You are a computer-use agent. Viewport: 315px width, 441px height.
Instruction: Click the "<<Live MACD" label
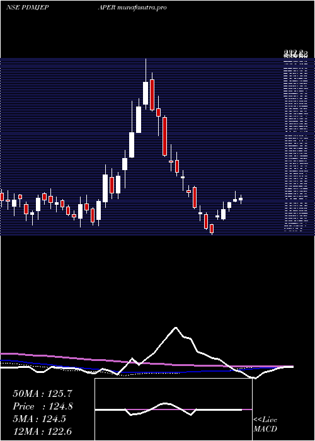[x=265, y=425]
